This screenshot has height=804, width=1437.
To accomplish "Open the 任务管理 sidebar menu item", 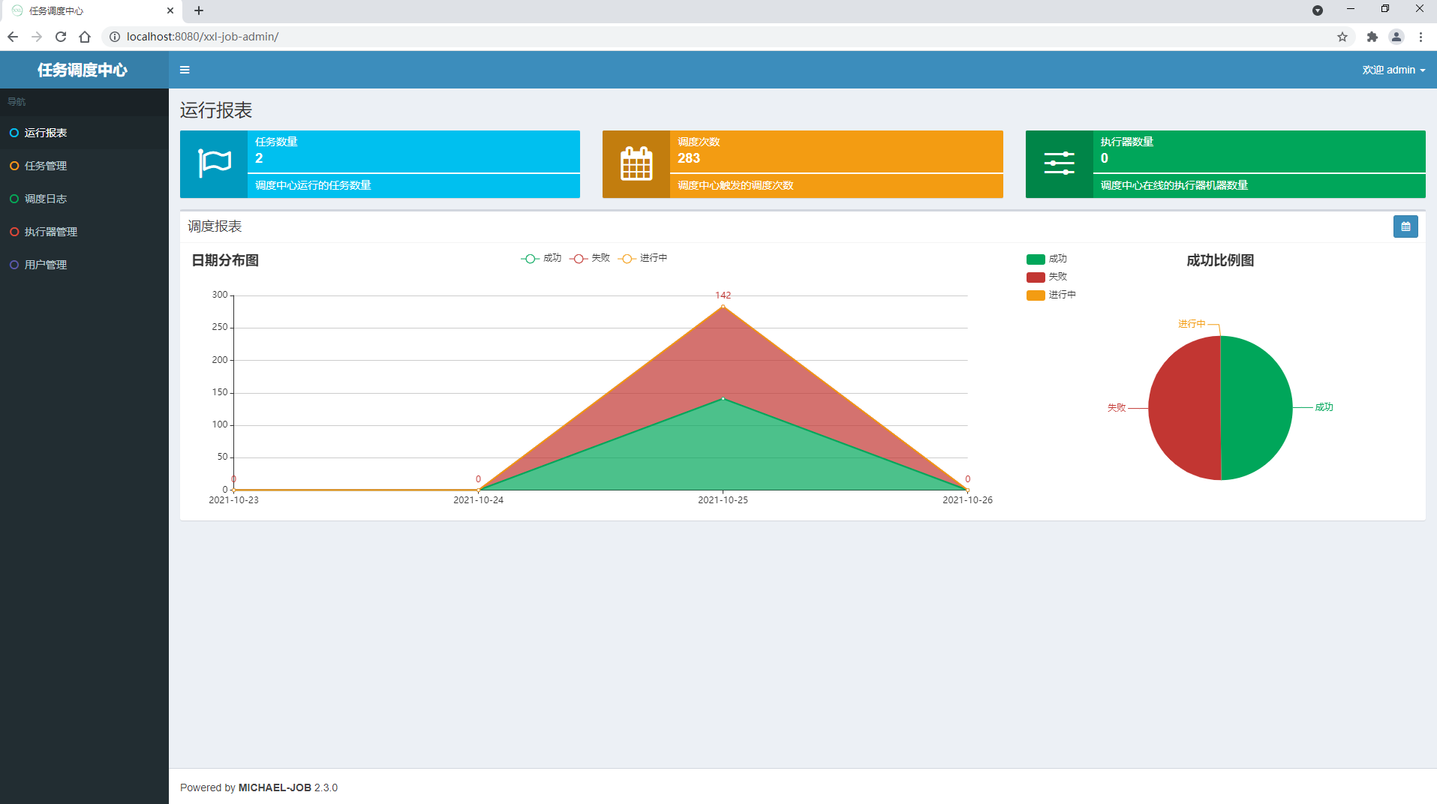I will pyautogui.click(x=46, y=166).
